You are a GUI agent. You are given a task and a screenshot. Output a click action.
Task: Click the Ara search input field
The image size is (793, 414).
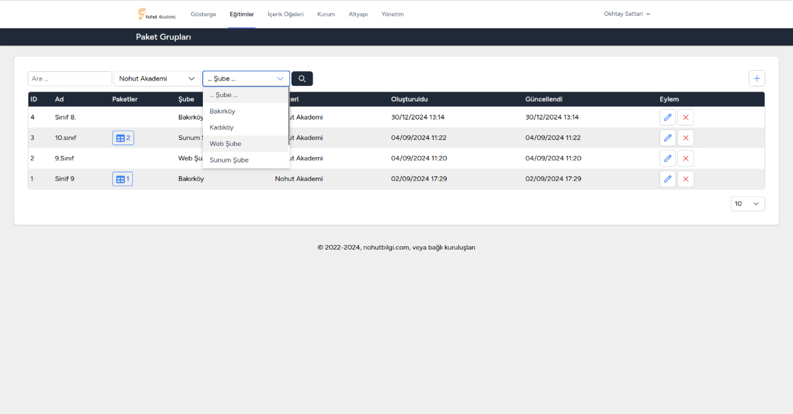[70, 79]
